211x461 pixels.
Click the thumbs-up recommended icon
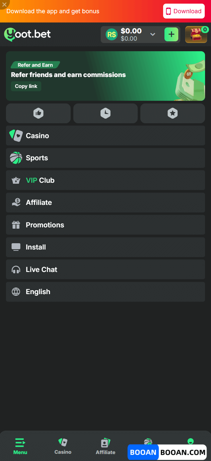[x=38, y=113]
